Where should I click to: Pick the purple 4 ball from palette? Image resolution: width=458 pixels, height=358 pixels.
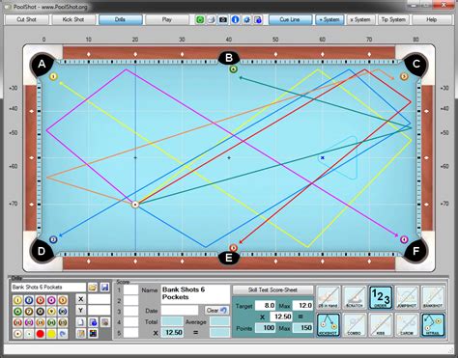pos(51,300)
